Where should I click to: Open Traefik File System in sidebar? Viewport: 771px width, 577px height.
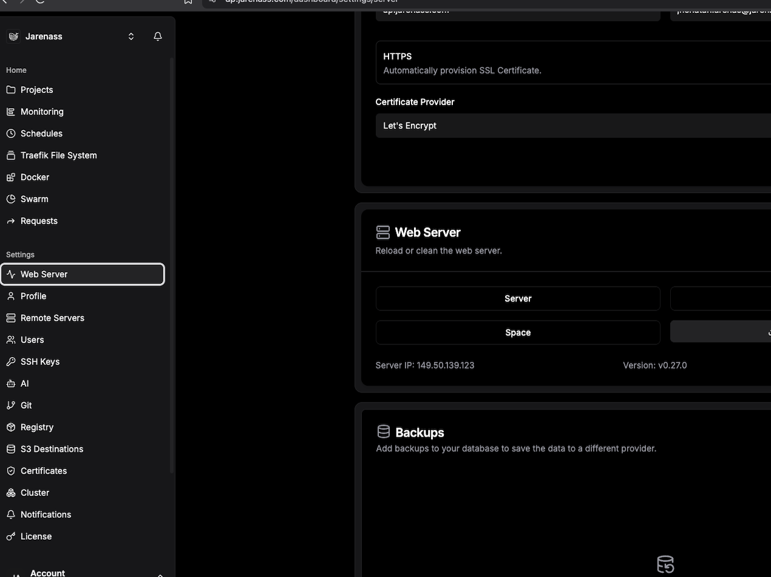coord(58,155)
